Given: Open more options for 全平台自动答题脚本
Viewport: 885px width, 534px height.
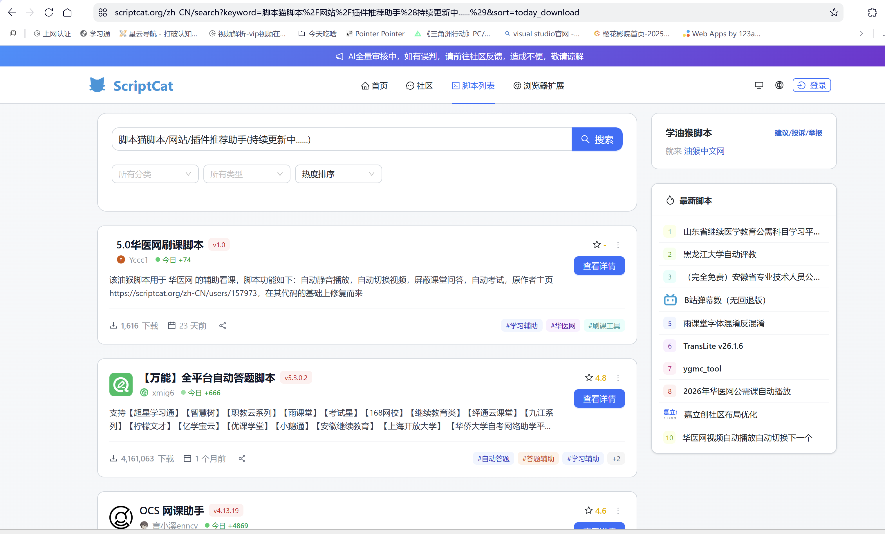Looking at the screenshot, I should (618, 378).
